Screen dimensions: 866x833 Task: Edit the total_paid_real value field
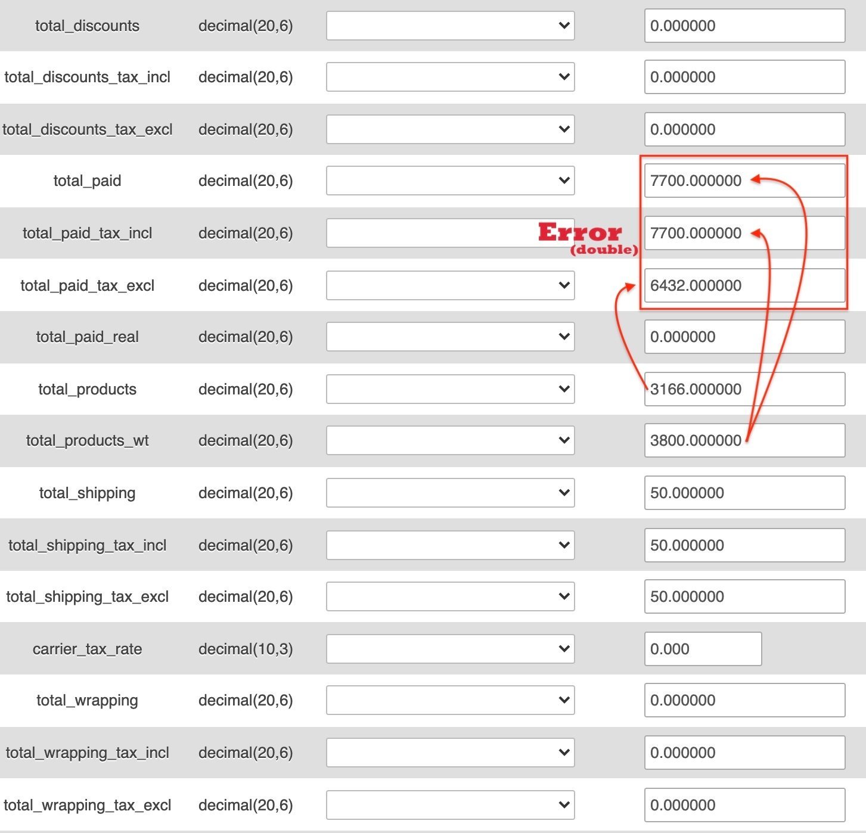pyautogui.click(x=744, y=337)
